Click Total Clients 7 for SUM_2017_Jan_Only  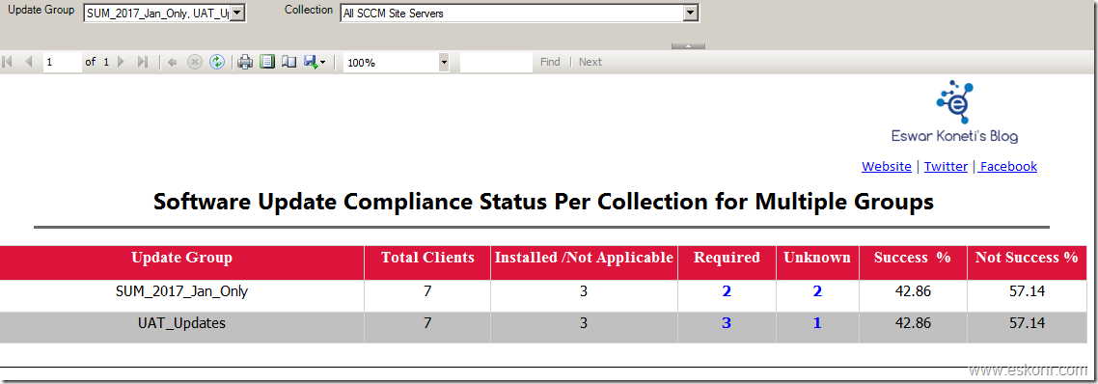coord(427,291)
